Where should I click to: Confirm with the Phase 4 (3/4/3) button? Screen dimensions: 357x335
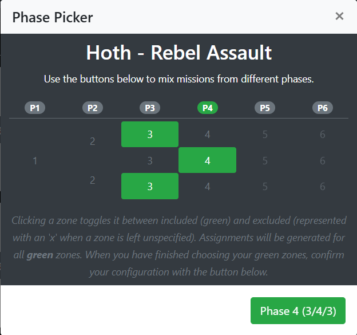pyautogui.click(x=297, y=311)
